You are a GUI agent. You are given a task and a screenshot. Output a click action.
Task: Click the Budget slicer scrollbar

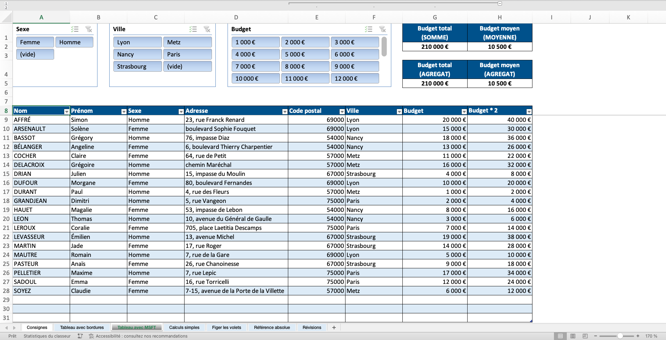click(384, 47)
